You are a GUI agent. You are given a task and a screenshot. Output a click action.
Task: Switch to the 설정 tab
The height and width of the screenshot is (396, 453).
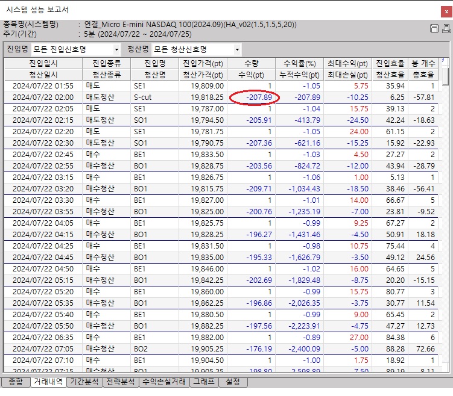[x=232, y=382]
